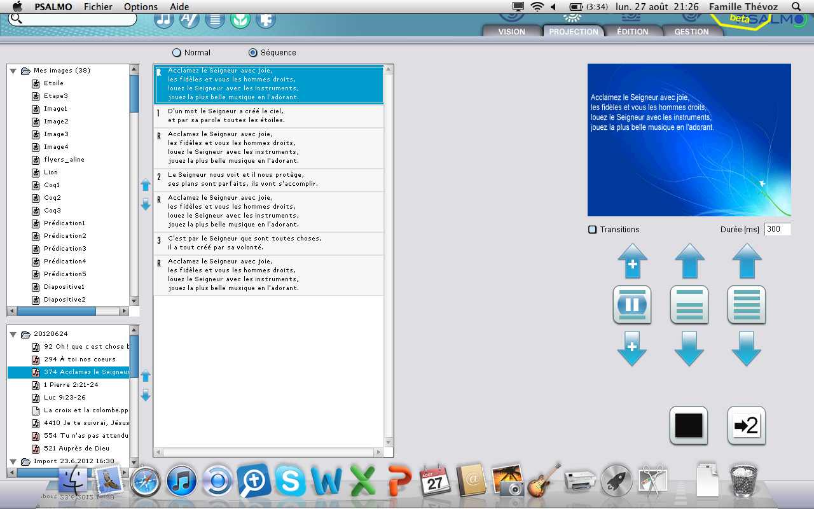
Task: Select 'Etoile' image item
Action: (x=53, y=83)
